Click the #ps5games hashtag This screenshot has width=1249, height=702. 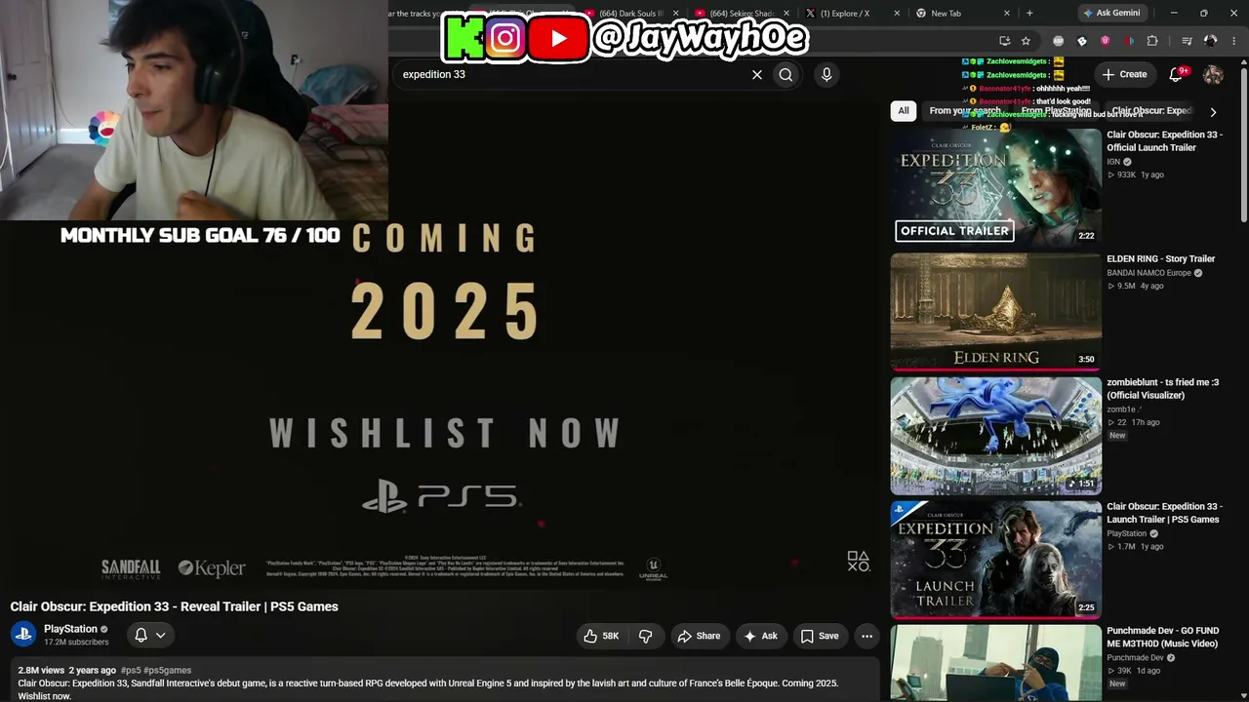[x=168, y=670]
